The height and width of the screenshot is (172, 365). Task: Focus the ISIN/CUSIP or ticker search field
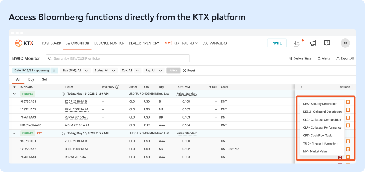(118, 58)
